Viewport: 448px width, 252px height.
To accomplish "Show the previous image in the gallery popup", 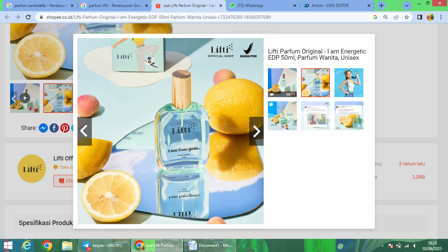I will click(x=85, y=131).
